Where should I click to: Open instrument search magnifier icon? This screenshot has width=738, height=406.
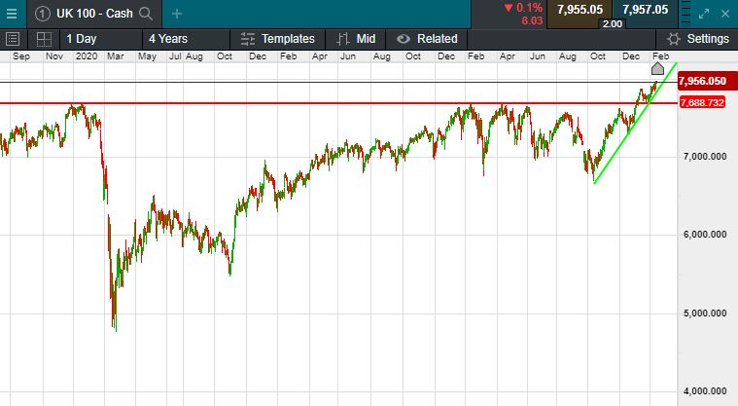pyautogui.click(x=147, y=14)
